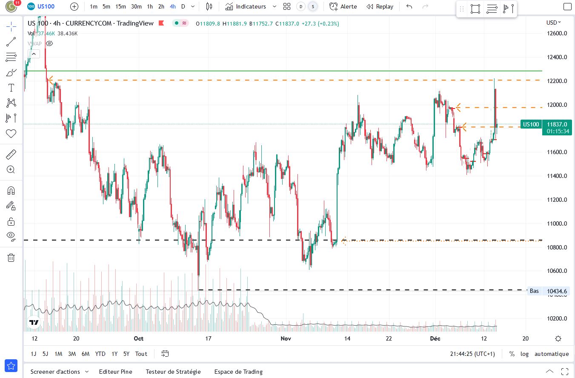This screenshot has height=378, width=575.
Task: Open go-to-date calendar icon
Action: [x=165, y=354]
